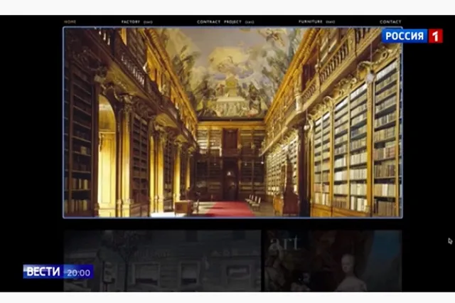Screen dimensions: 455x303
Task: Go to the FURNITURE section
Action: (311, 22)
